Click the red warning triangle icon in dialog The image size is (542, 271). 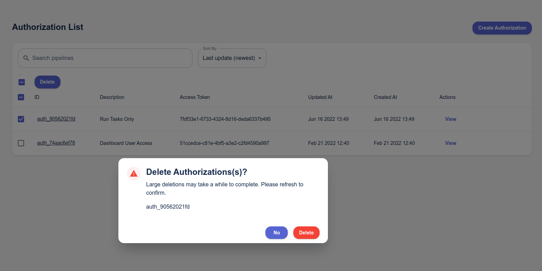[133, 173]
